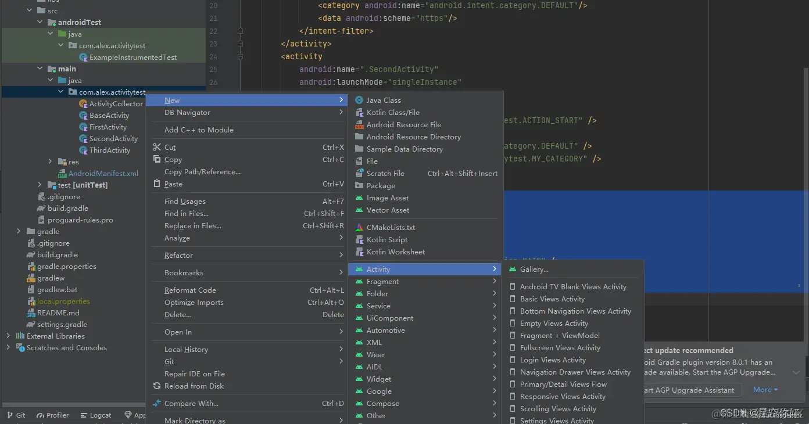
Task: Click the ExampleInstrumentedTest class icon
Action: coord(83,58)
